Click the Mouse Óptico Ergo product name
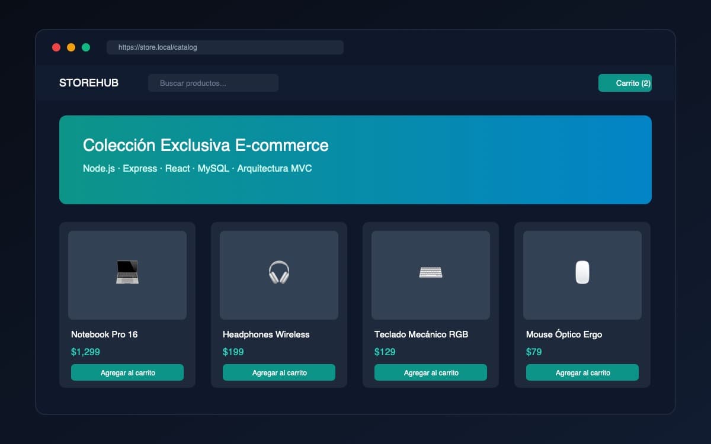This screenshot has width=711, height=444. tap(564, 334)
